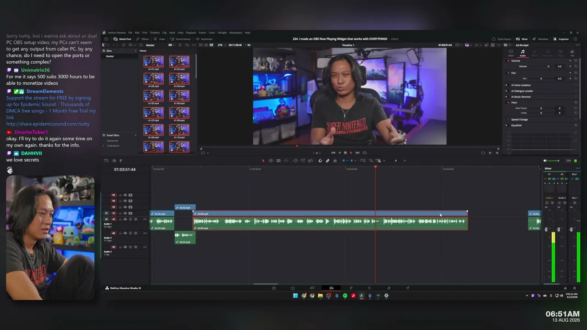Reset the Pan parameter
The width and height of the screenshot is (587, 330).
[576, 78]
